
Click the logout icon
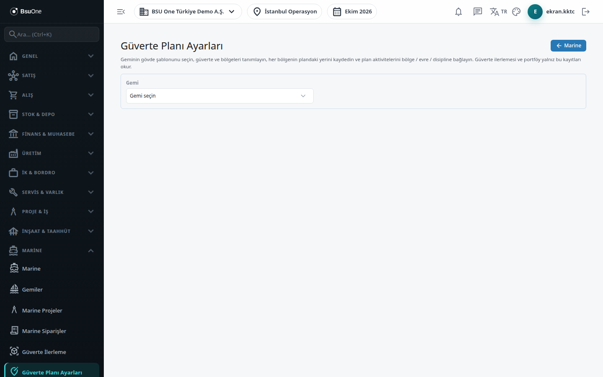click(586, 12)
